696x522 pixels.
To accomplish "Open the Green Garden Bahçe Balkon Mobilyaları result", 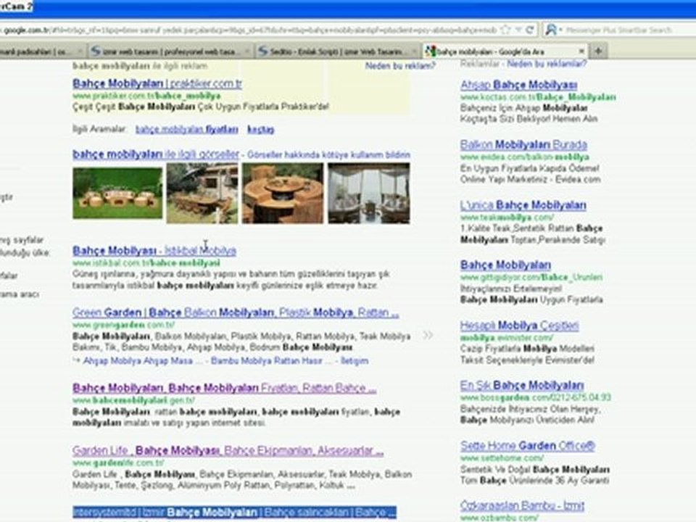I will coord(236,312).
